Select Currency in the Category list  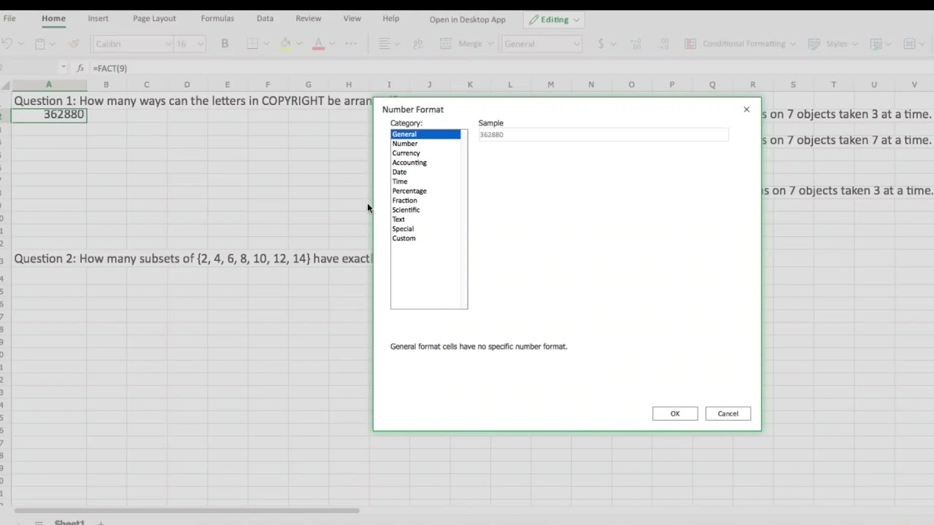[x=425, y=153]
